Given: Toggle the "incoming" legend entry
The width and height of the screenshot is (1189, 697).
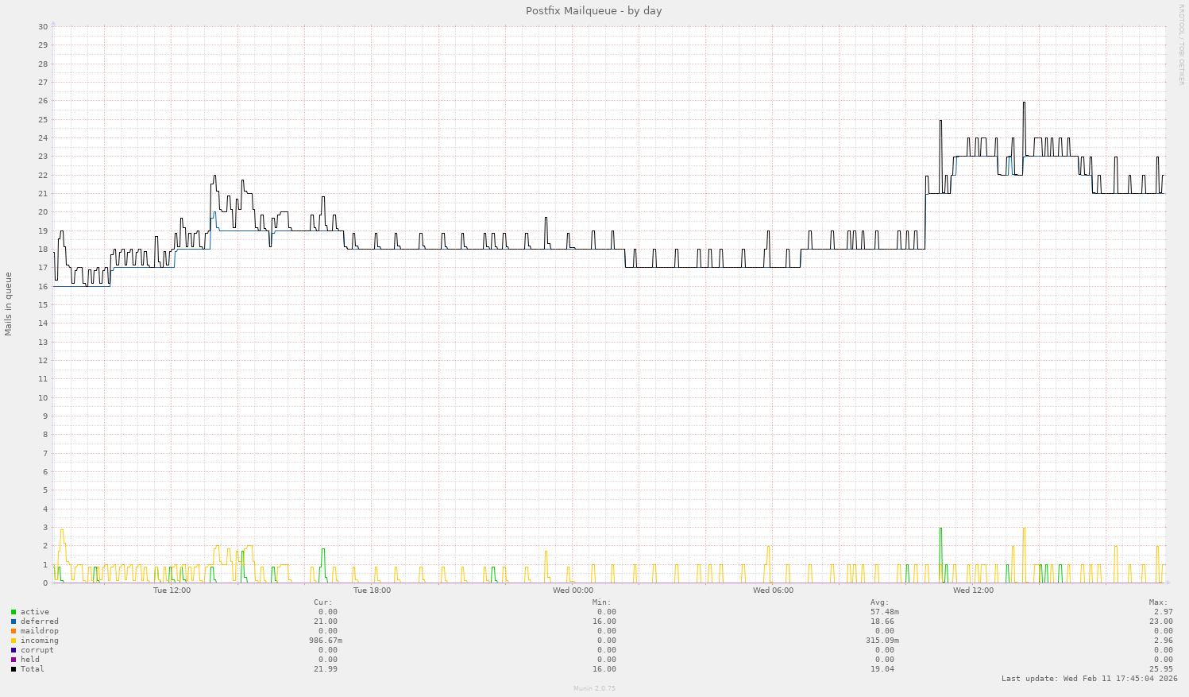Looking at the screenshot, I should click(40, 641).
